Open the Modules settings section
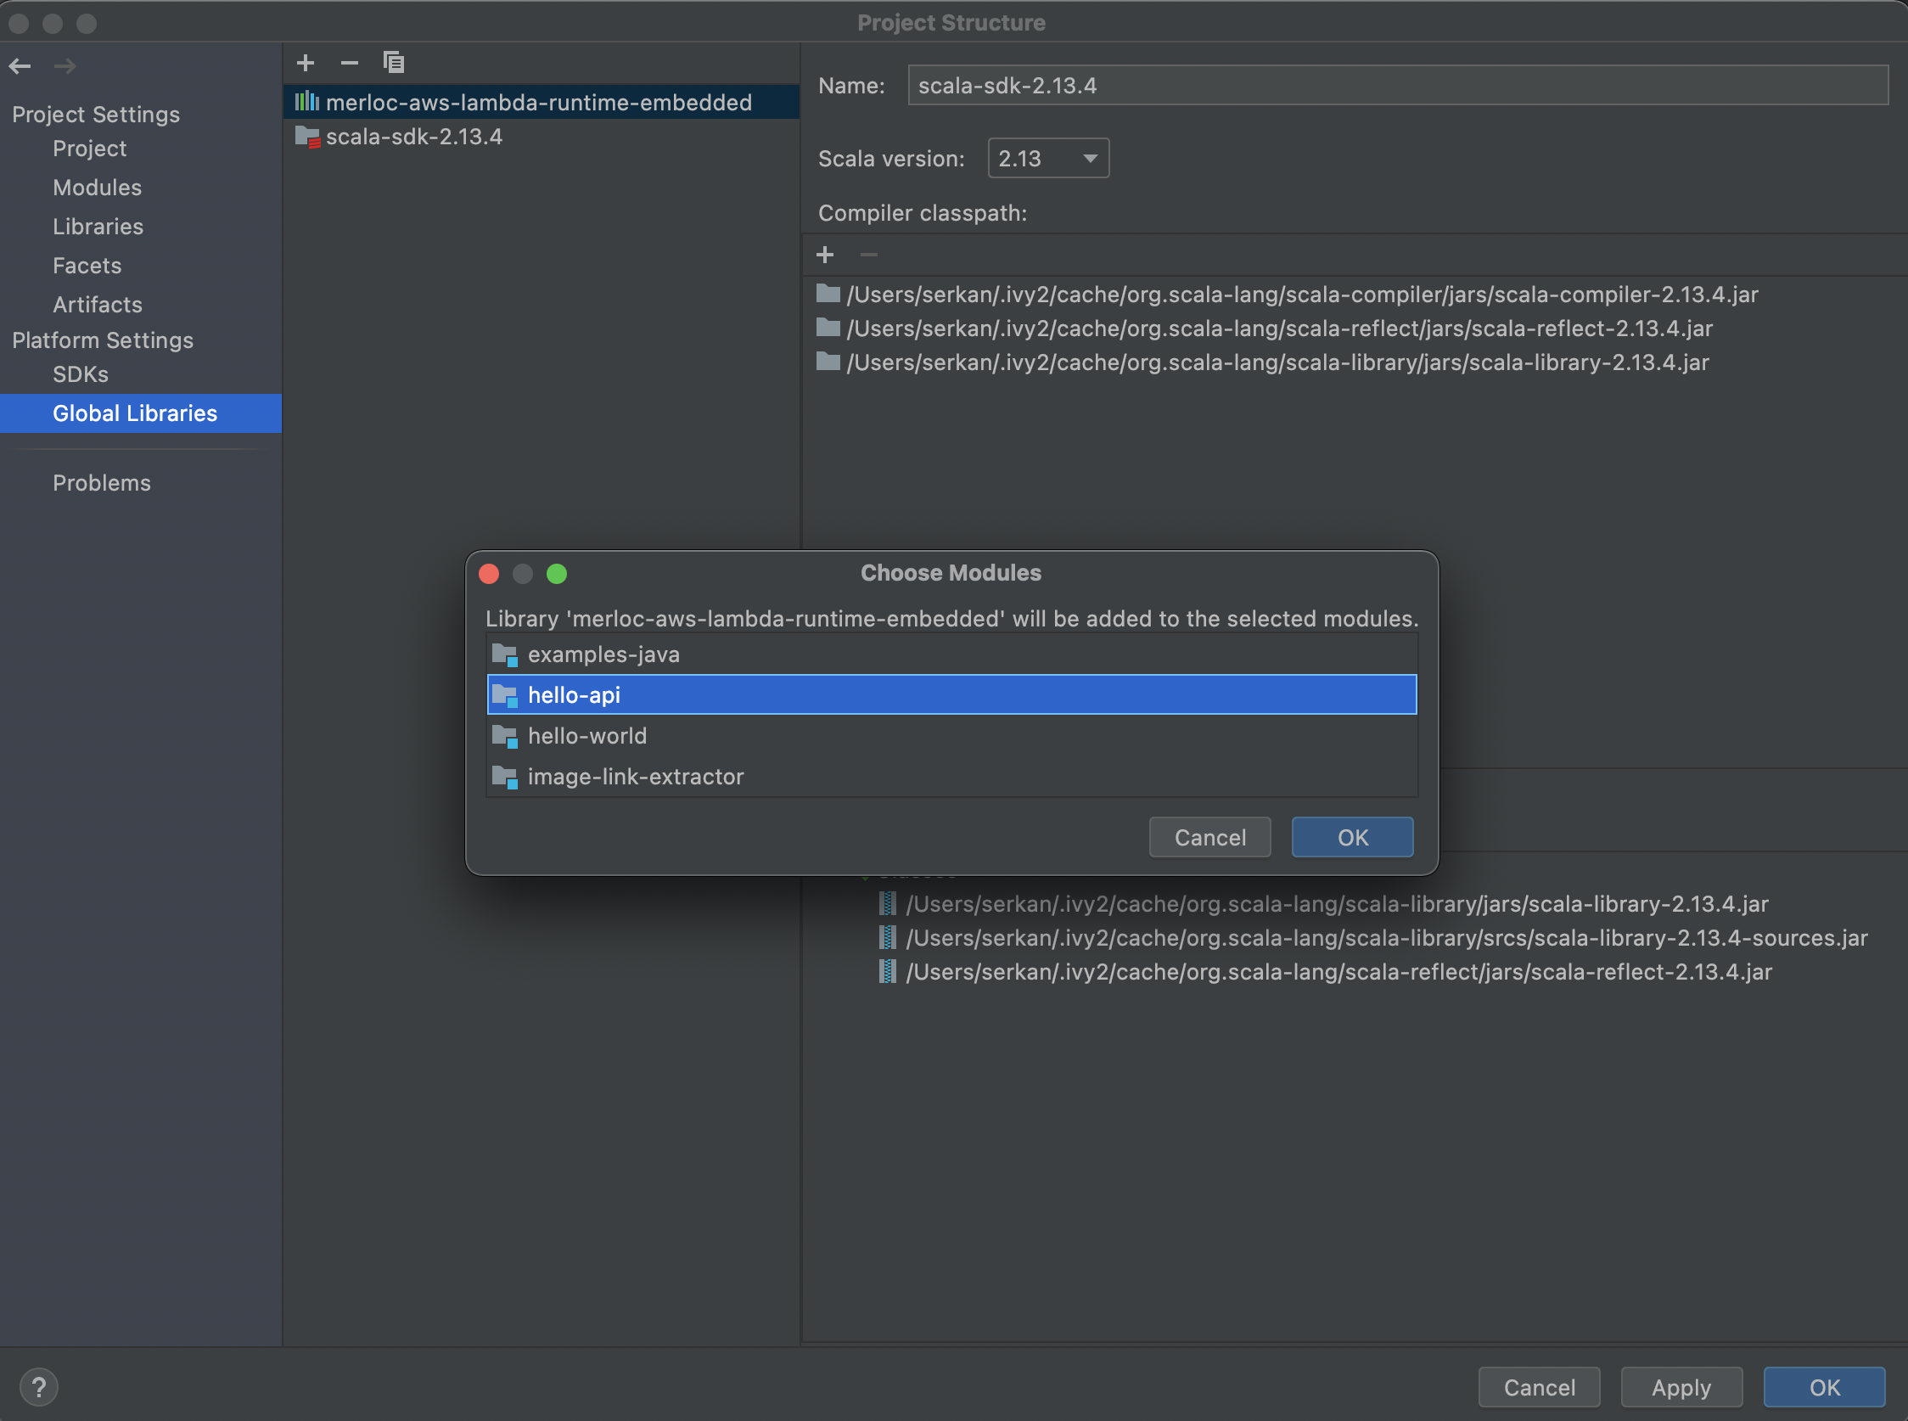Screen dimensions: 1908x1421 97,188
